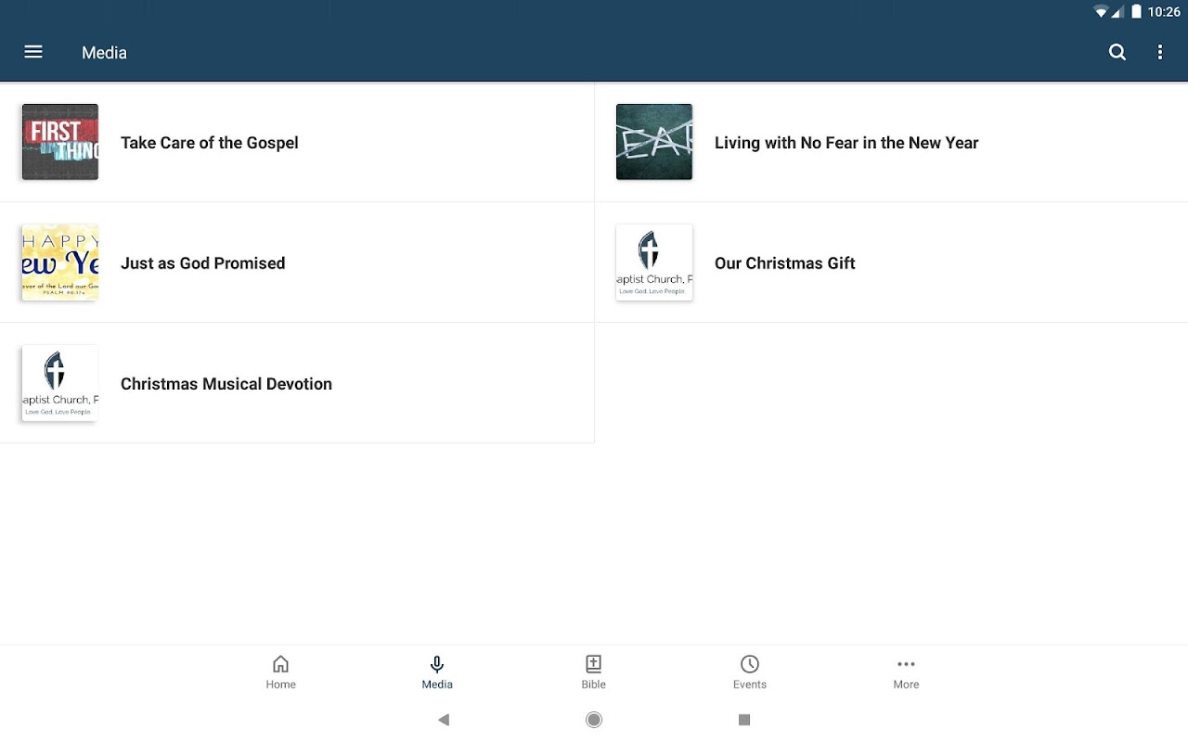Tap the Wi-Fi status icon

point(1102,12)
